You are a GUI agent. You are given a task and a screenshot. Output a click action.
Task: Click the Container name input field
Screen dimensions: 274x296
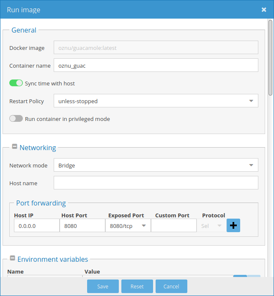coord(156,65)
